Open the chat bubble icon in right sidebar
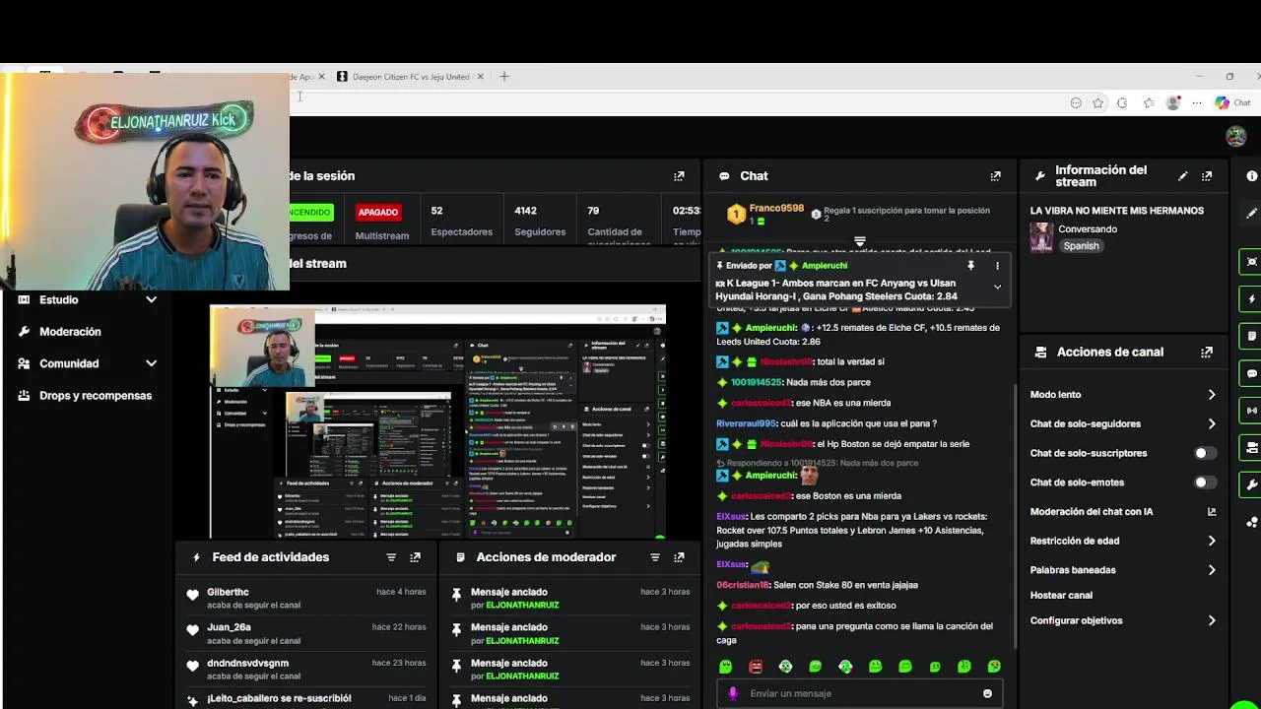Image resolution: width=1261 pixels, height=709 pixels. click(1252, 373)
